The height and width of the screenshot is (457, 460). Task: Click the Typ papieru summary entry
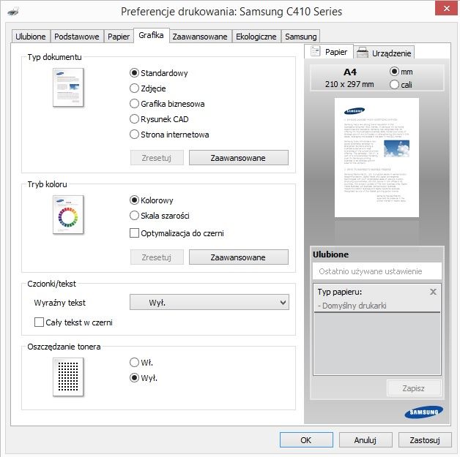click(x=377, y=298)
